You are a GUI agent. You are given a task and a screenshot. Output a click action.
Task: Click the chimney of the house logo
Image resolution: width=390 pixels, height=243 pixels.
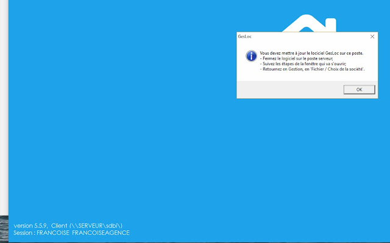pyautogui.click(x=331, y=24)
